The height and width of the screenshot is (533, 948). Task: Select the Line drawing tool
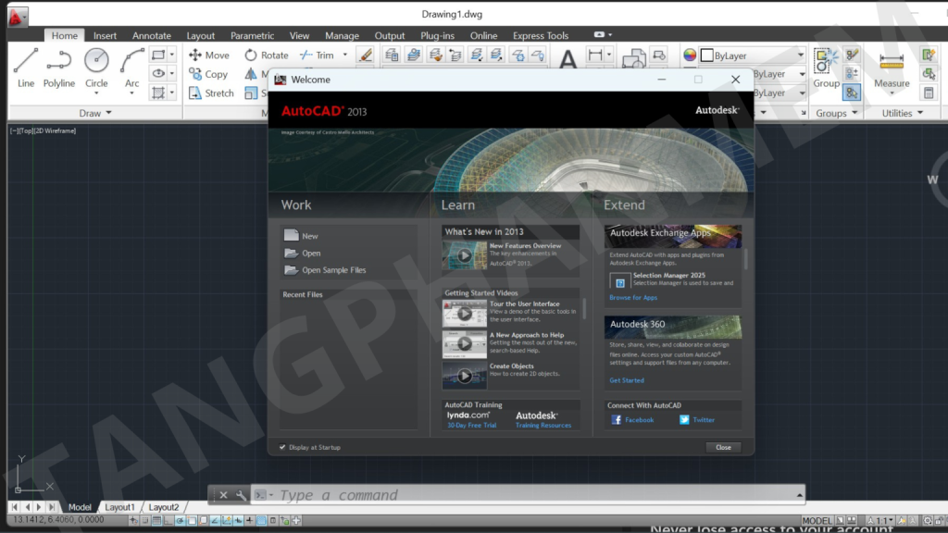point(26,66)
